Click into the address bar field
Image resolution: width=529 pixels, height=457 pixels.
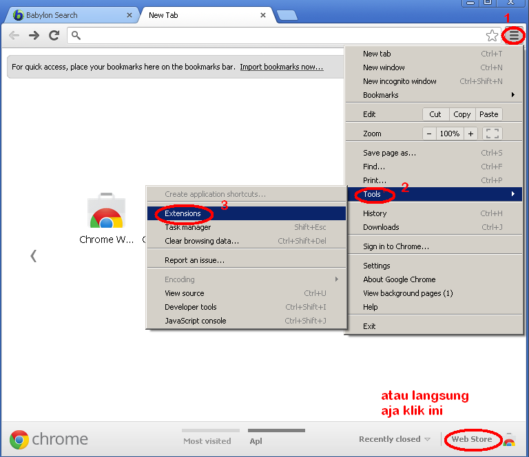point(282,35)
